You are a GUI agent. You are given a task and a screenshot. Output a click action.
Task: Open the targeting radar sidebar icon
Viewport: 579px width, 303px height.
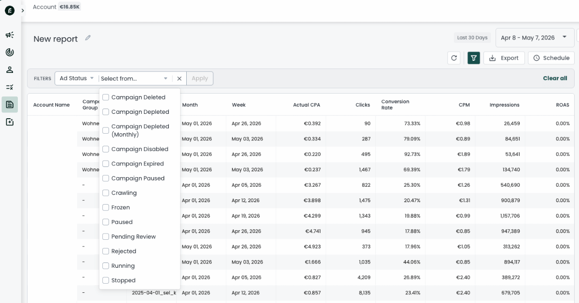click(10, 52)
